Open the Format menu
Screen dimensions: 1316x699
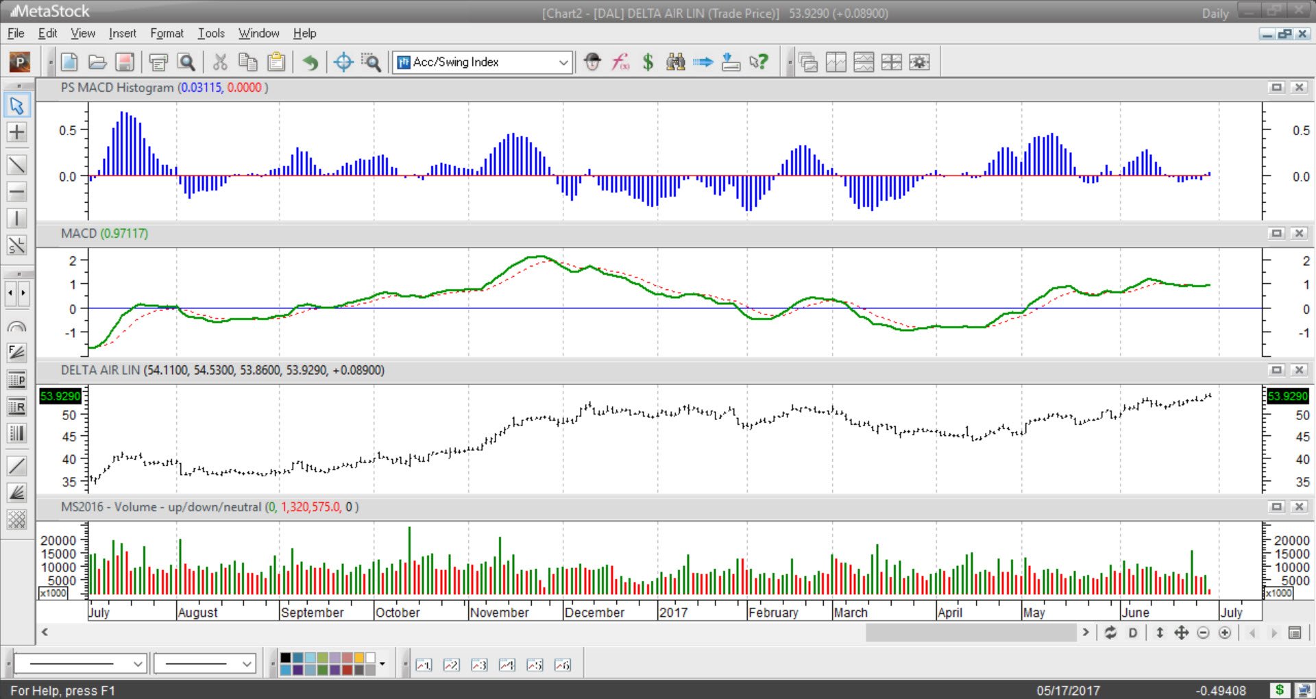167,33
